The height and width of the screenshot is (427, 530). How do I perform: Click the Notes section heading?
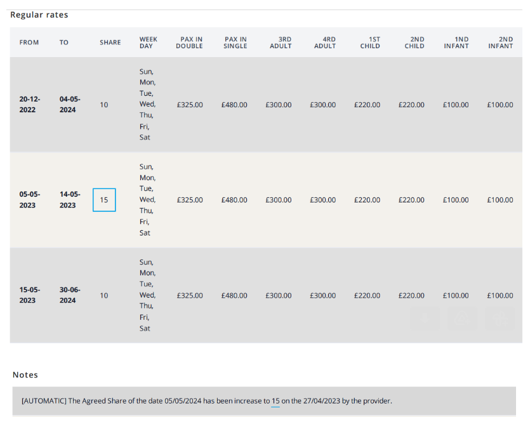pos(25,375)
